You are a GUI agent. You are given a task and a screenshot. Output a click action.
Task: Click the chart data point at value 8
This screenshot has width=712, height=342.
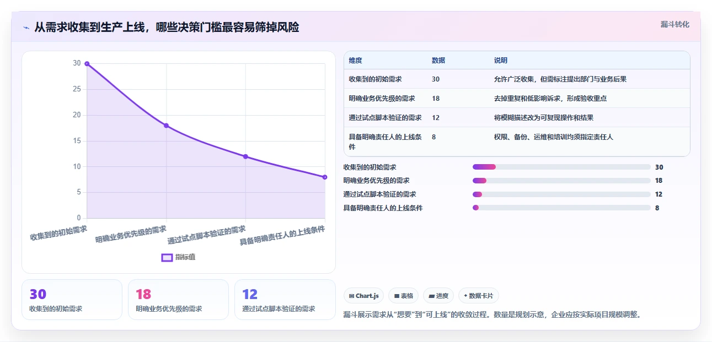pos(325,177)
